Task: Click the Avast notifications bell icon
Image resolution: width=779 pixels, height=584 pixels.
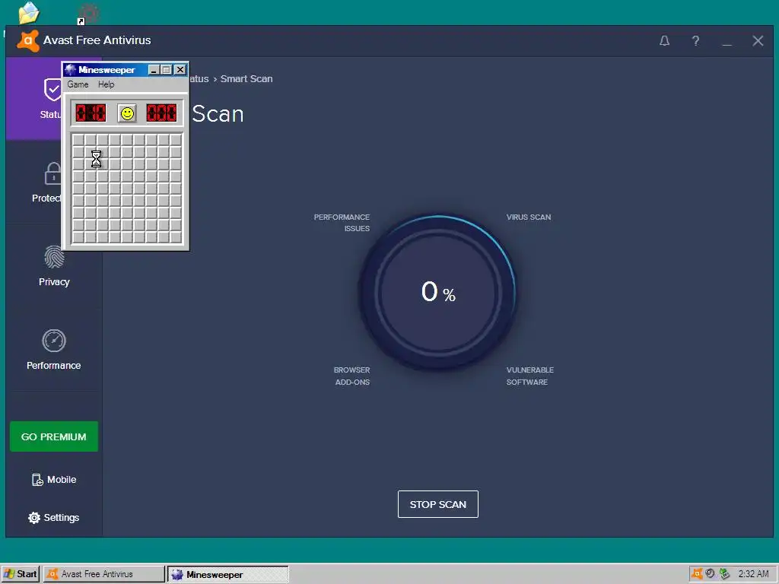Action: [x=664, y=41]
